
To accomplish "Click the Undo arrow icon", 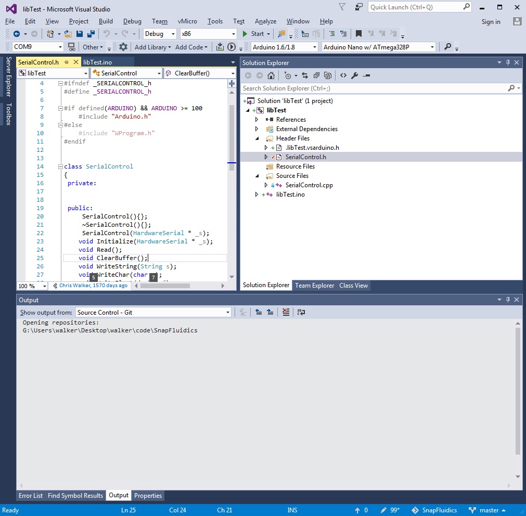I will pyautogui.click(x=106, y=34).
